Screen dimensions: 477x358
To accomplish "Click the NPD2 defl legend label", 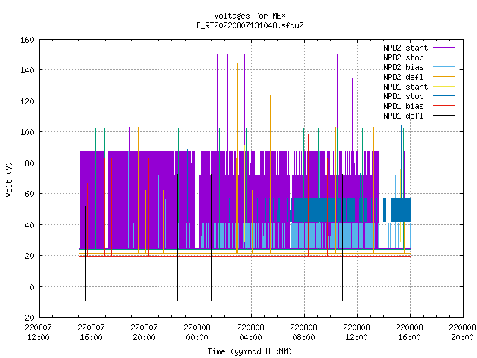I will coord(403,77).
